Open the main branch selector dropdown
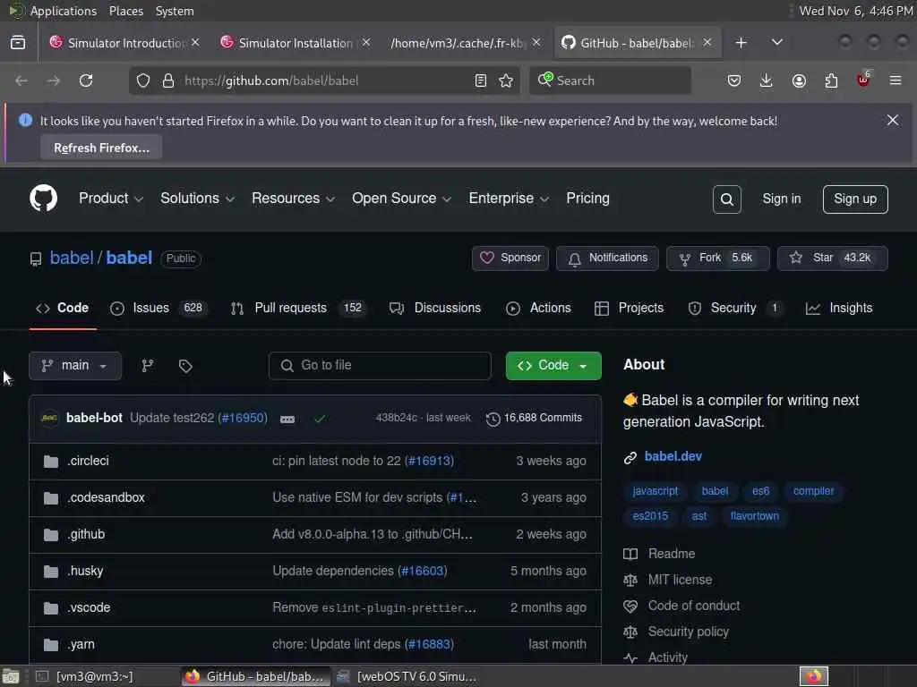Viewport: 917px width, 687px height. pos(75,366)
